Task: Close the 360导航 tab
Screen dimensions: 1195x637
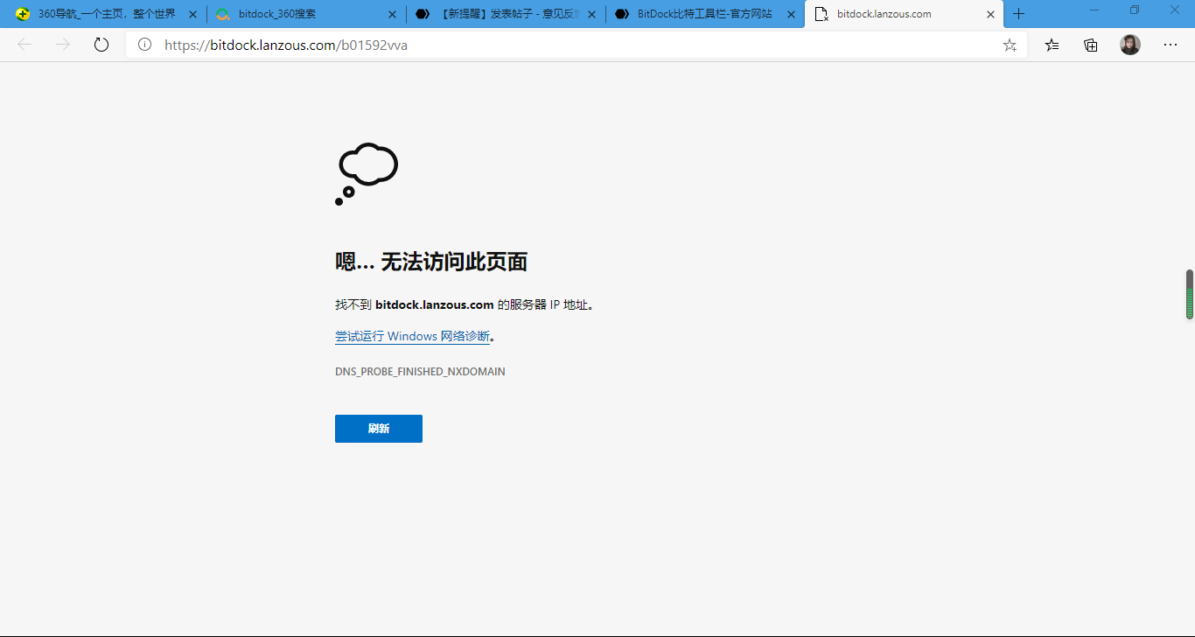Action: click(193, 14)
